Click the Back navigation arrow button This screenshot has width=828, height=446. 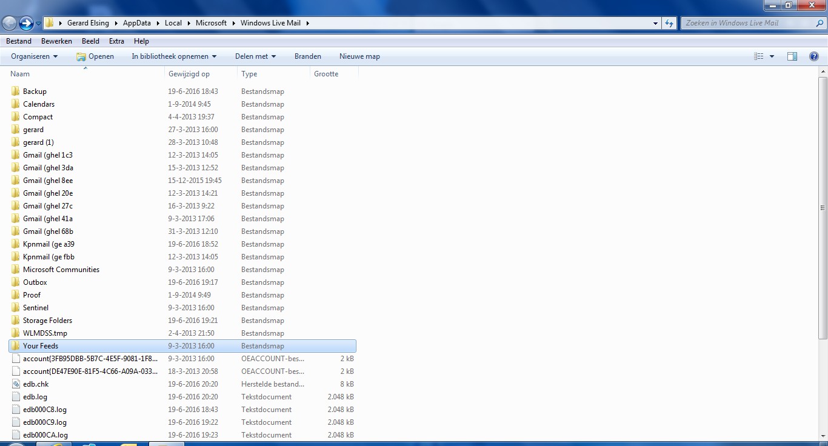[9, 23]
